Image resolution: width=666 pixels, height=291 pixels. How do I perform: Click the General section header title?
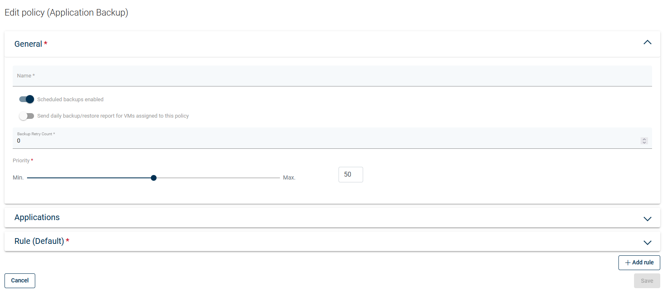point(28,44)
